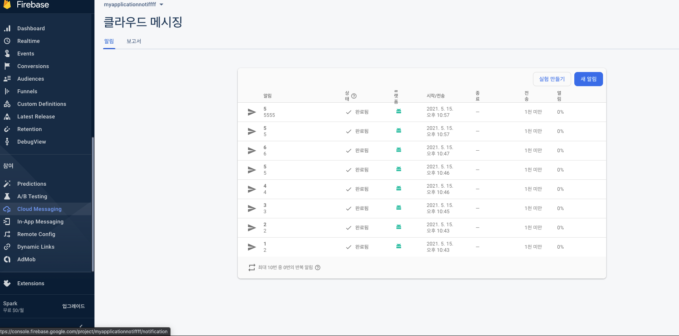Click the Latest Release icon

(7, 116)
